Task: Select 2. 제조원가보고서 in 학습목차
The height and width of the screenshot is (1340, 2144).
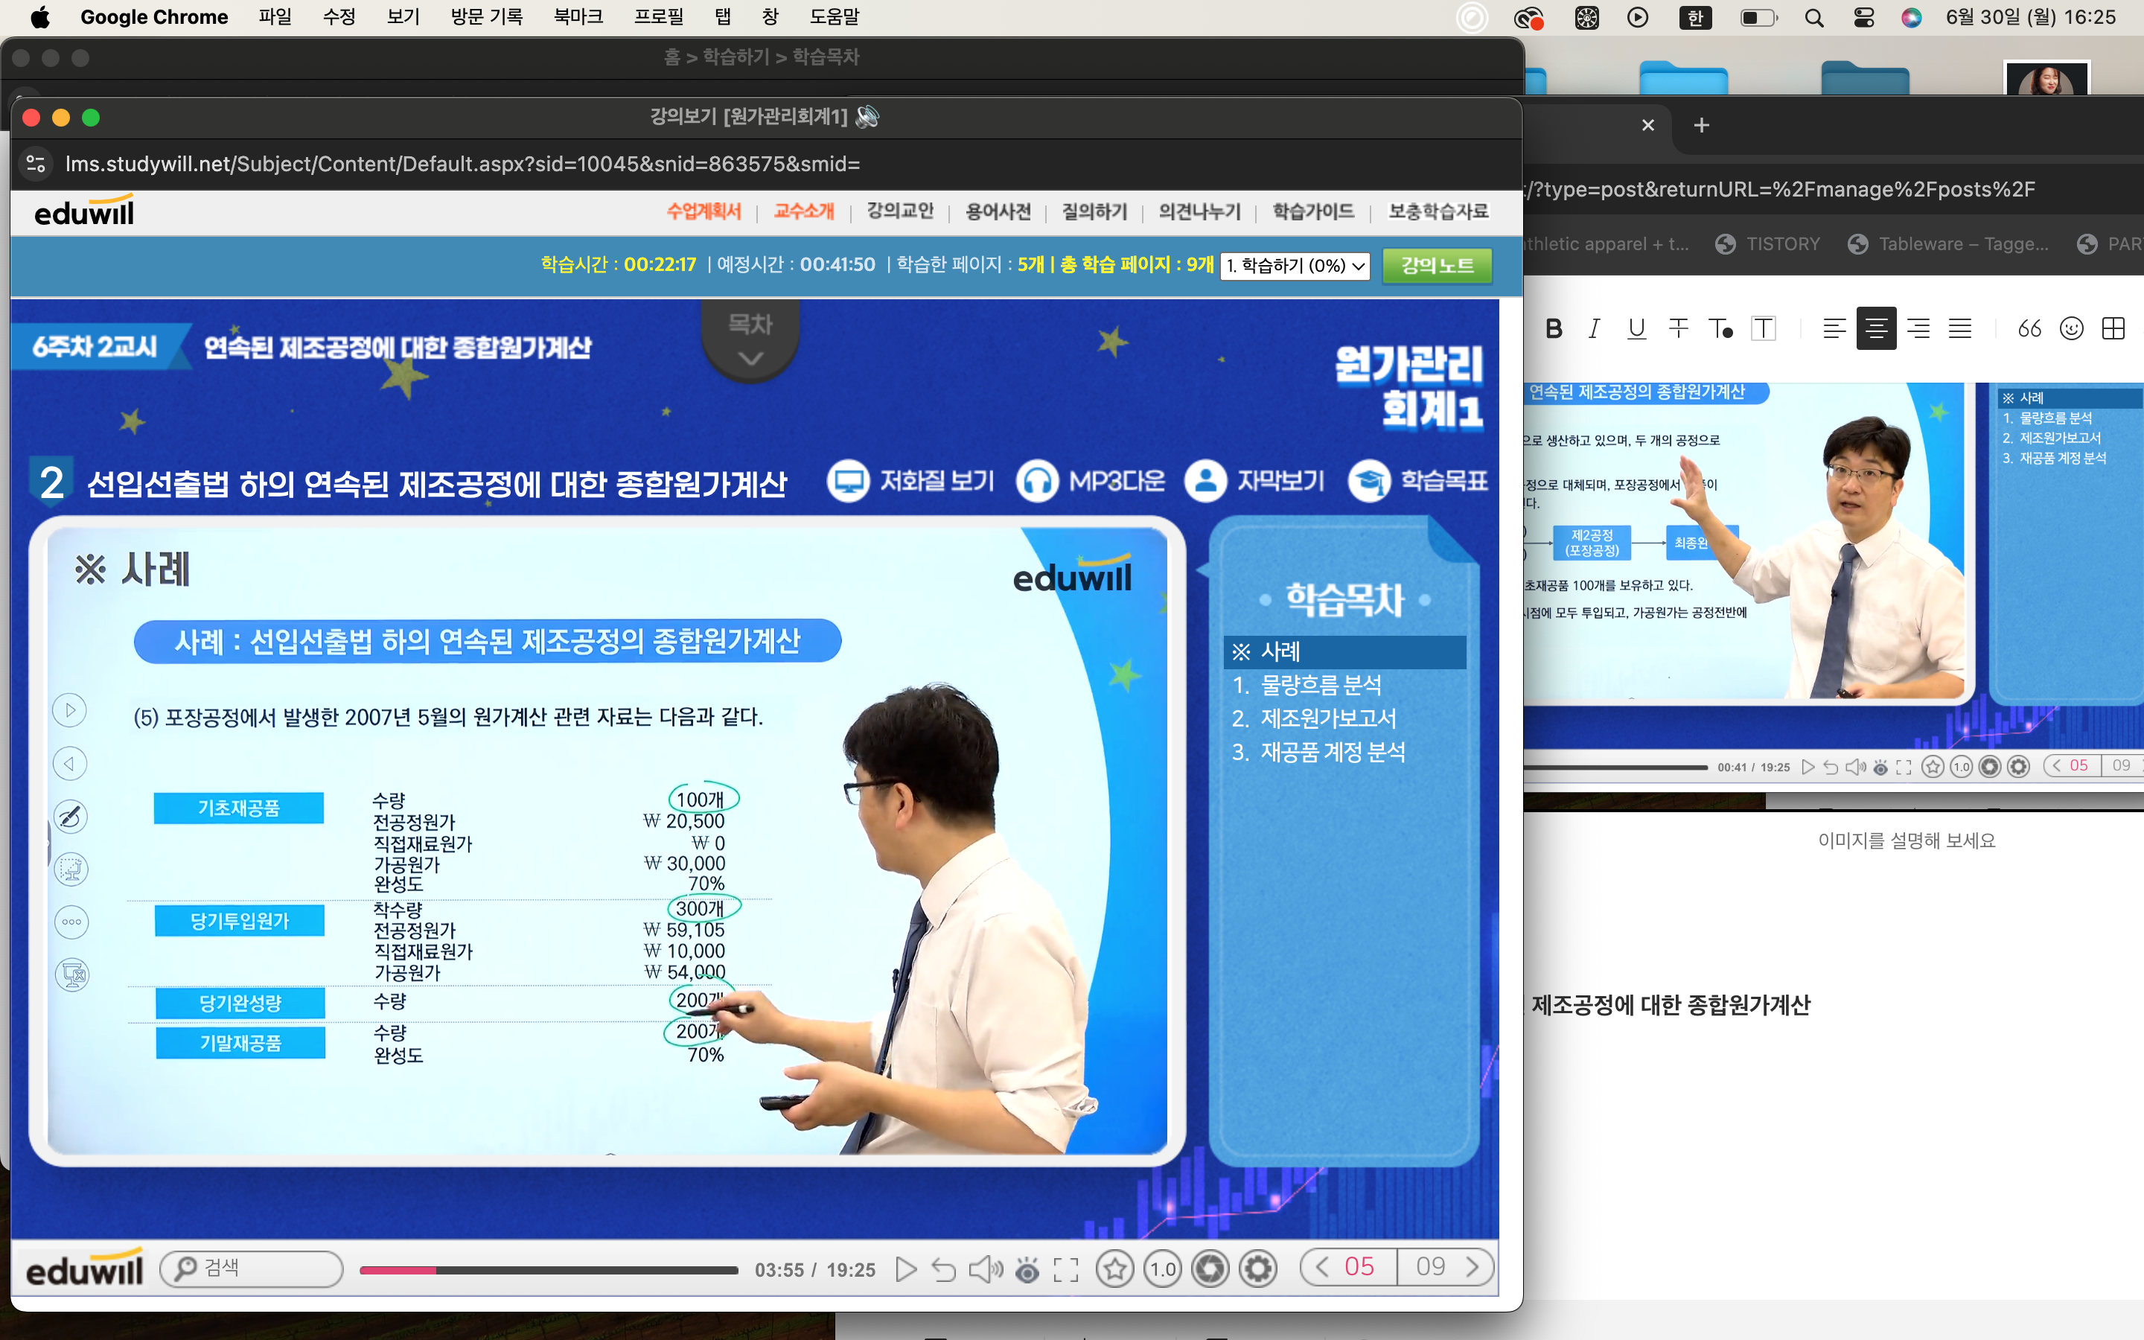Action: click(x=1327, y=718)
